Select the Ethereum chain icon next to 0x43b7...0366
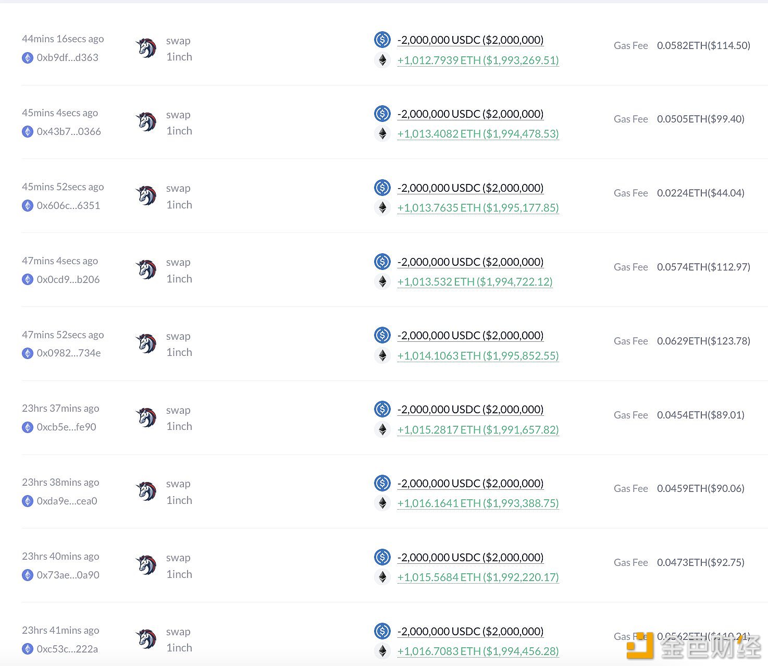The width and height of the screenshot is (768, 666). click(x=28, y=132)
